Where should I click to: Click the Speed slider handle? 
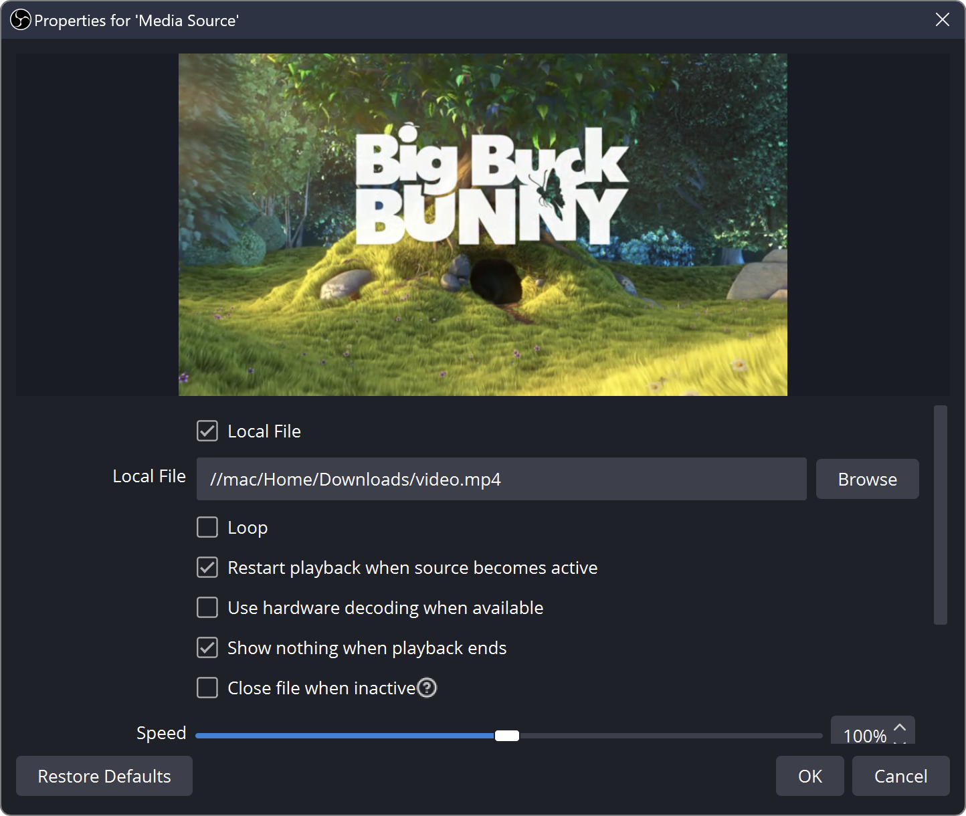pos(506,736)
